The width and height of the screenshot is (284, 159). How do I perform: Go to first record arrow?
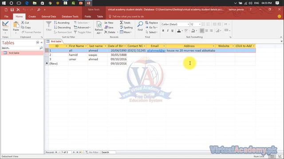point(56,152)
